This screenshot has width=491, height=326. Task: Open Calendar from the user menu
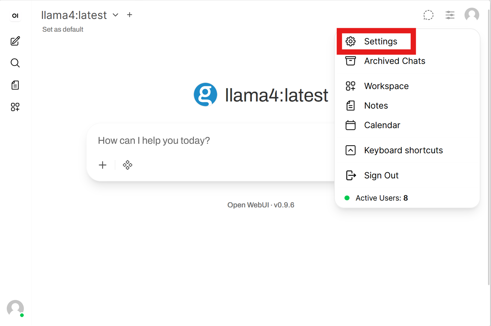tap(407, 125)
